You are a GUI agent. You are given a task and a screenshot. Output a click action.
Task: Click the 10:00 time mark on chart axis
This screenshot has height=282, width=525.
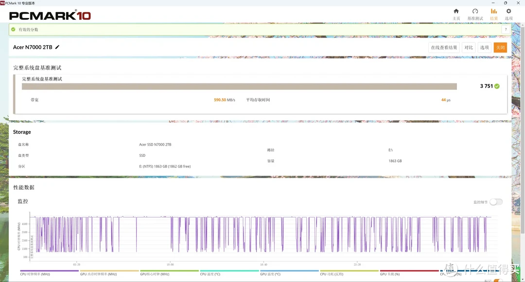point(170,265)
